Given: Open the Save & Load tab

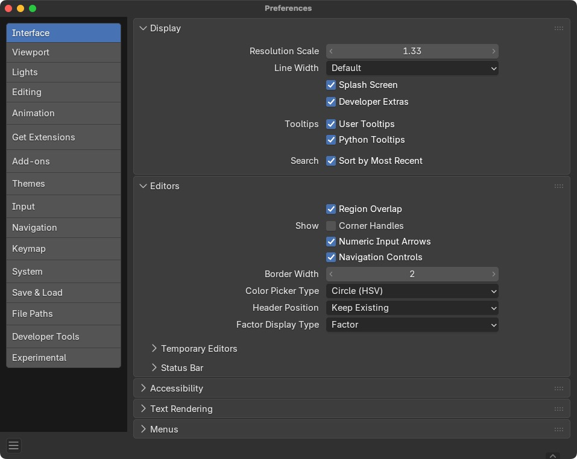Looking at the screenshot, I should (64, 293).
